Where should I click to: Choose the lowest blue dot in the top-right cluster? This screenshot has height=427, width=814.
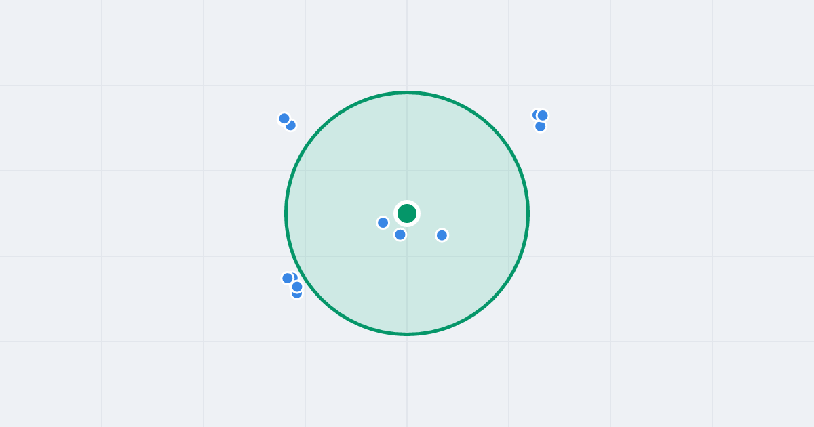[x=541, y=126]
